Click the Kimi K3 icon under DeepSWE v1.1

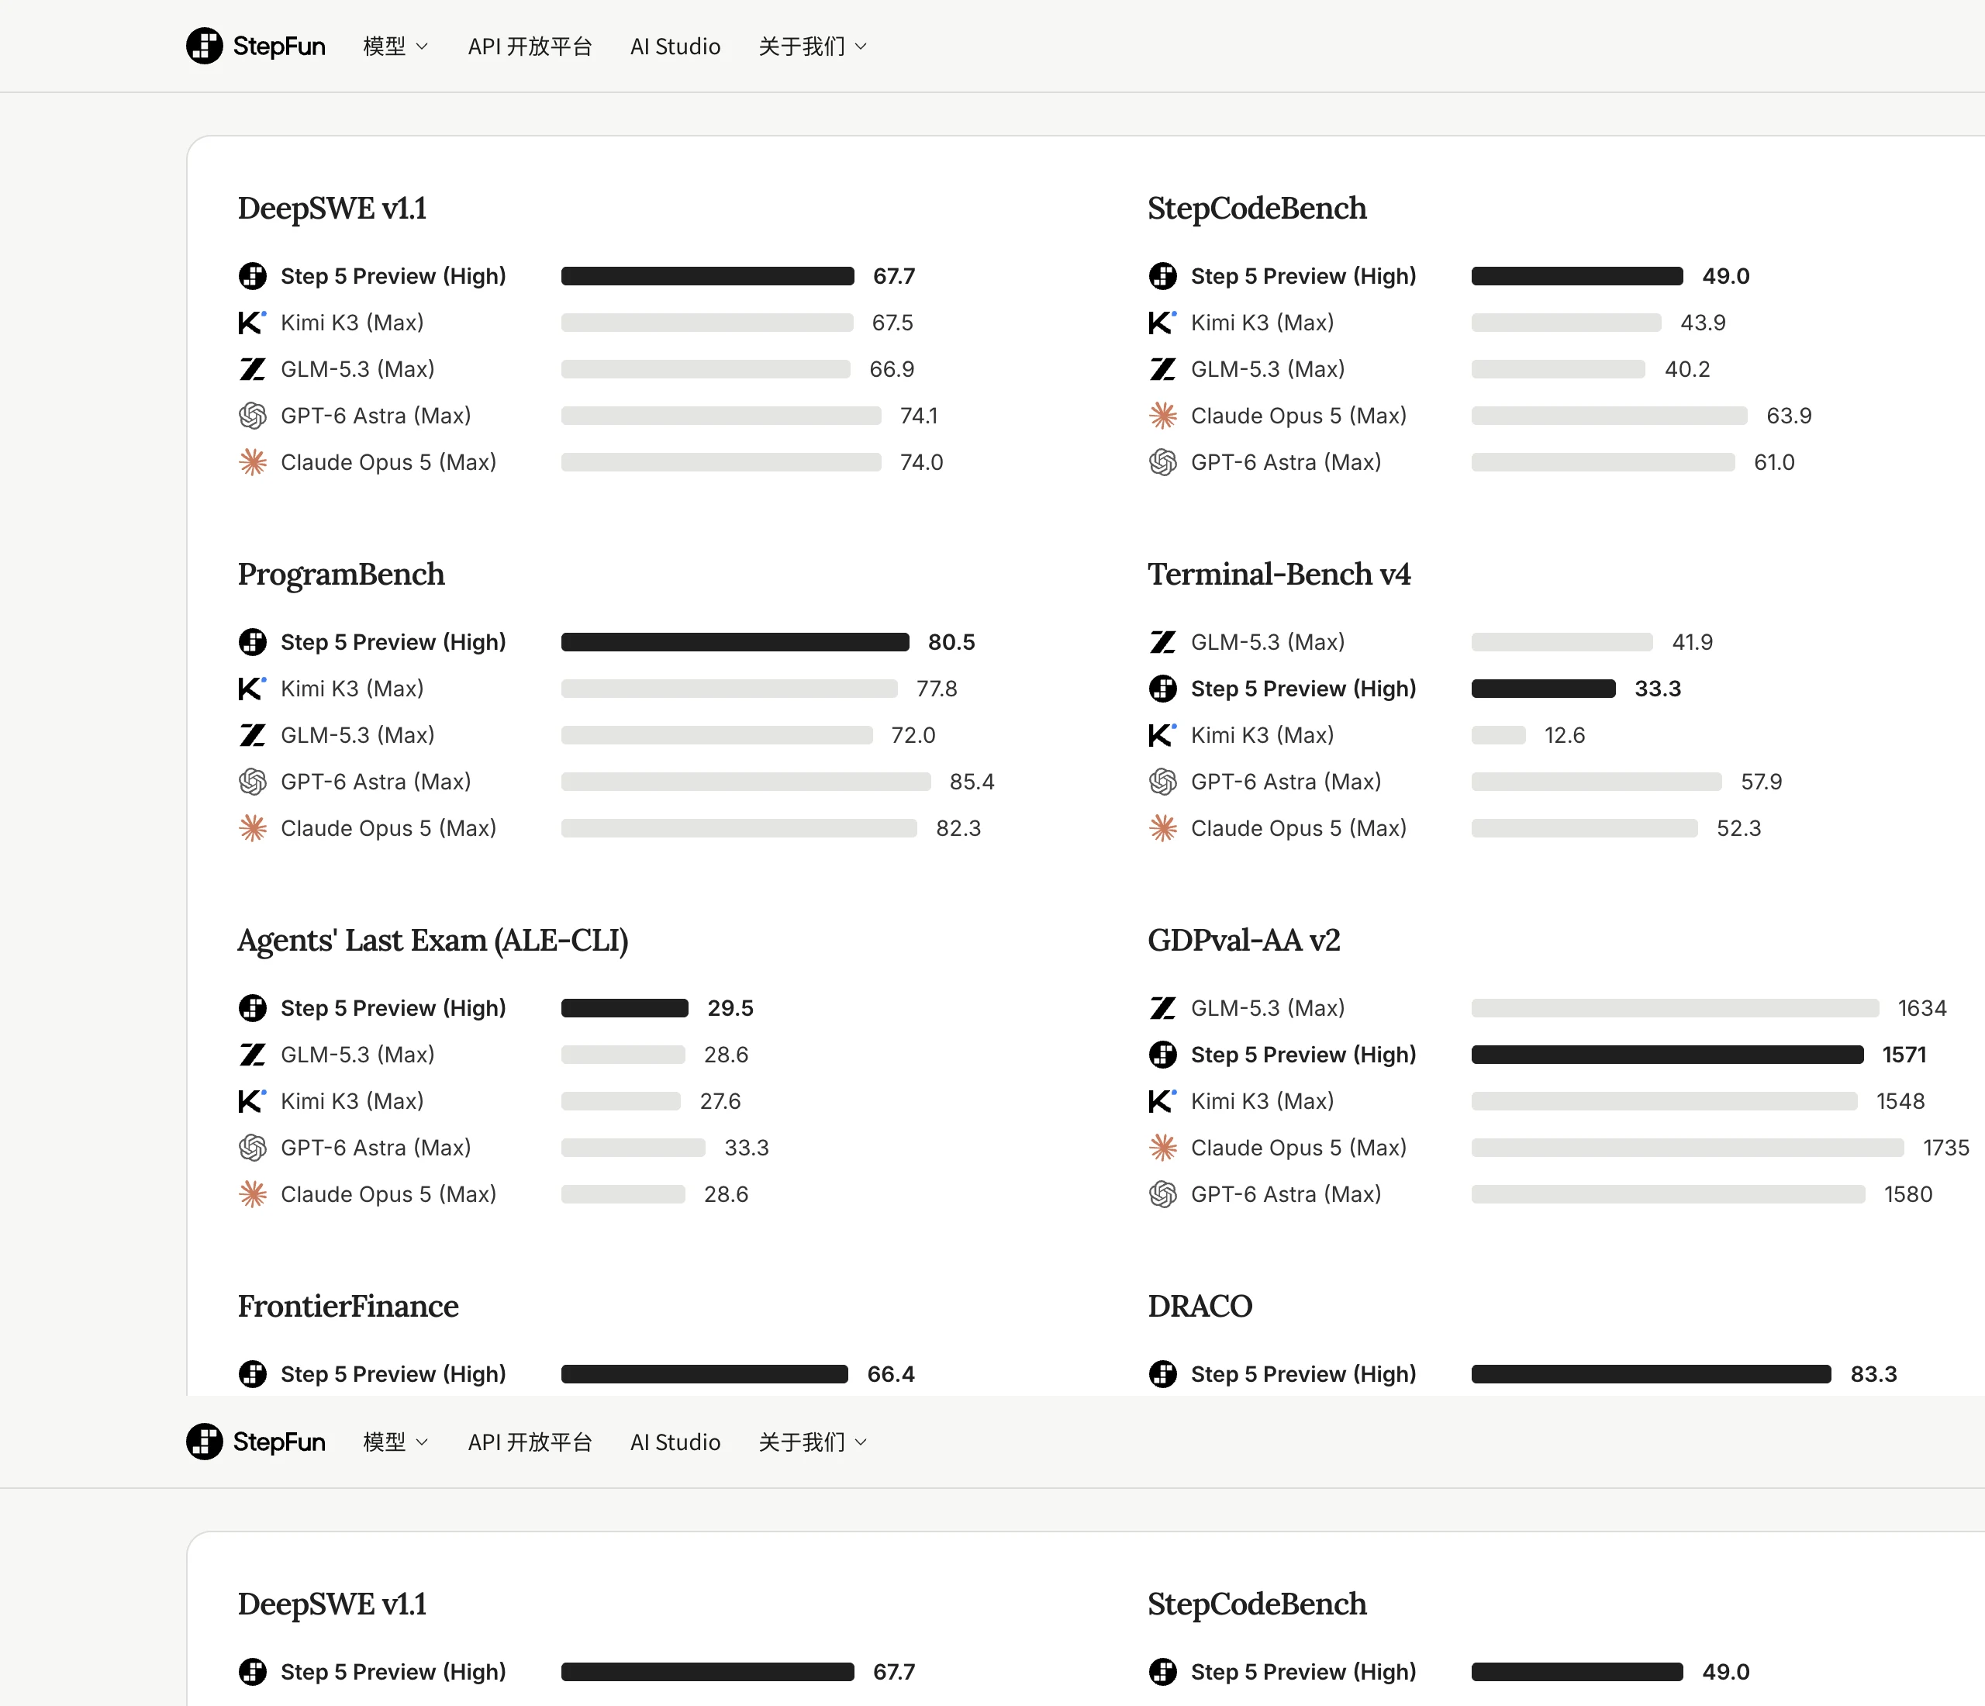click(252, 323)
